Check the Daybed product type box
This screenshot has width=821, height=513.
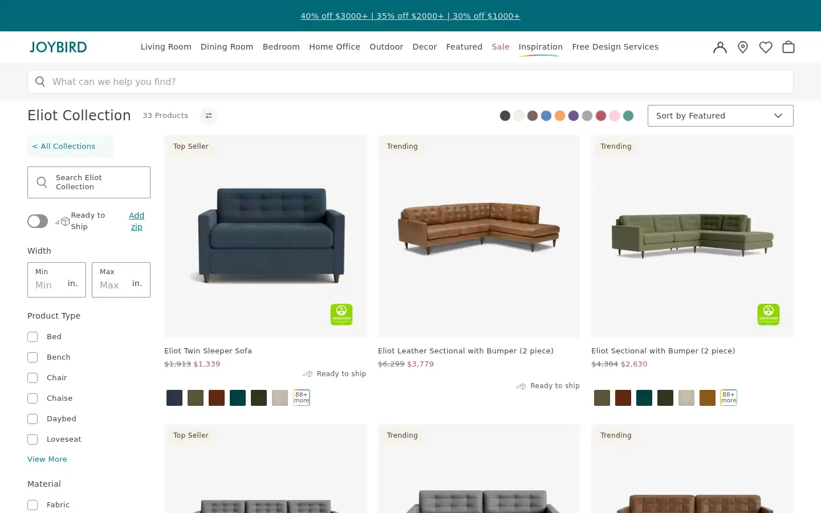pos(32,419)
